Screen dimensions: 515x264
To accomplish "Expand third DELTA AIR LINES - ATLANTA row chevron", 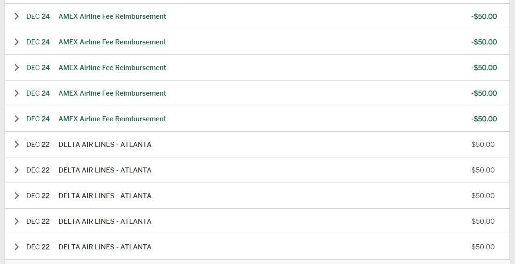I will (x=17, y=196).
